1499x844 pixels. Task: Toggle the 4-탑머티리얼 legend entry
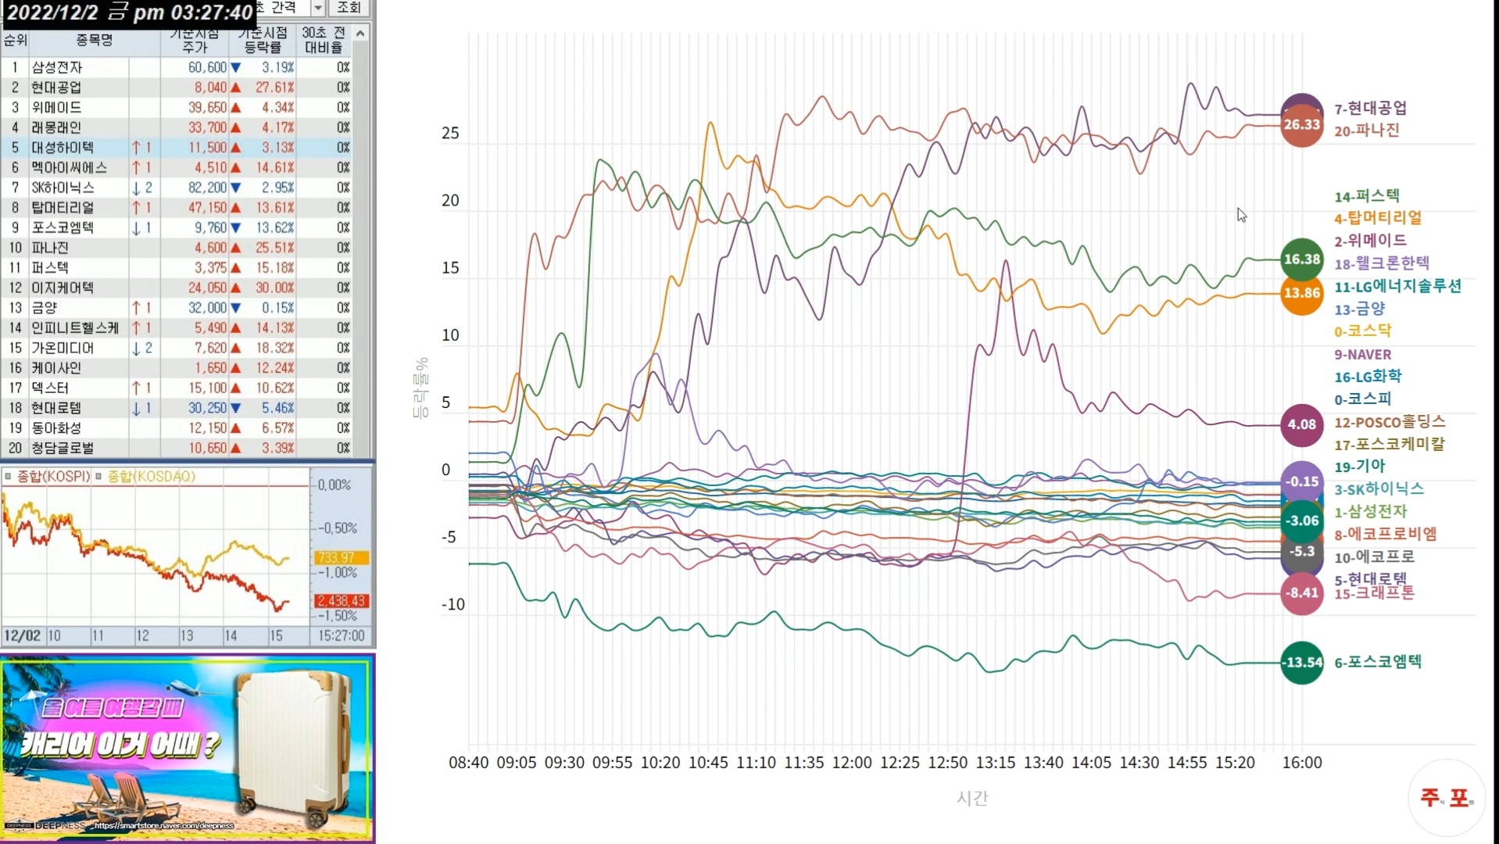pos(1378,218)
